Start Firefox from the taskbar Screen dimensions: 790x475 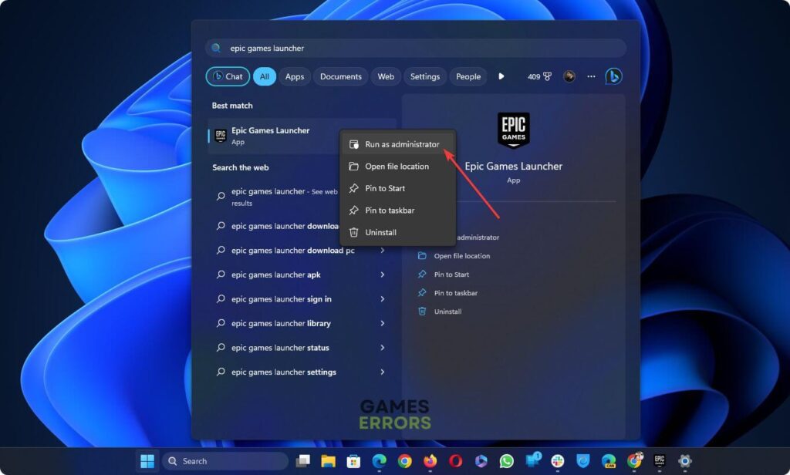(430, 460)
